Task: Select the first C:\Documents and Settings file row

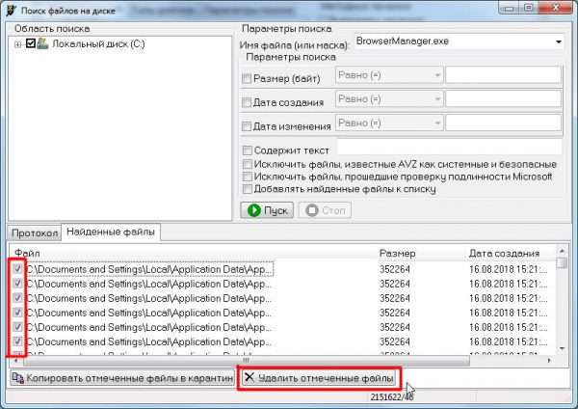Action: 149,269
